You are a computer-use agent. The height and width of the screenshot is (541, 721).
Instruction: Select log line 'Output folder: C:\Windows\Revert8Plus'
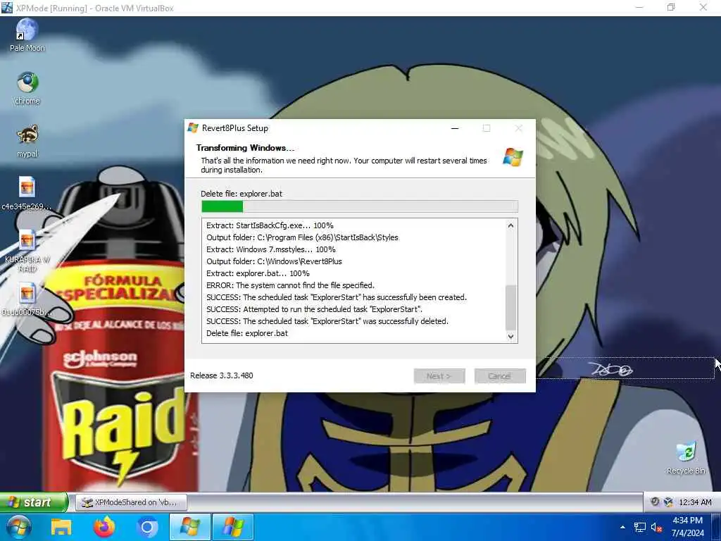click(274, 261)
